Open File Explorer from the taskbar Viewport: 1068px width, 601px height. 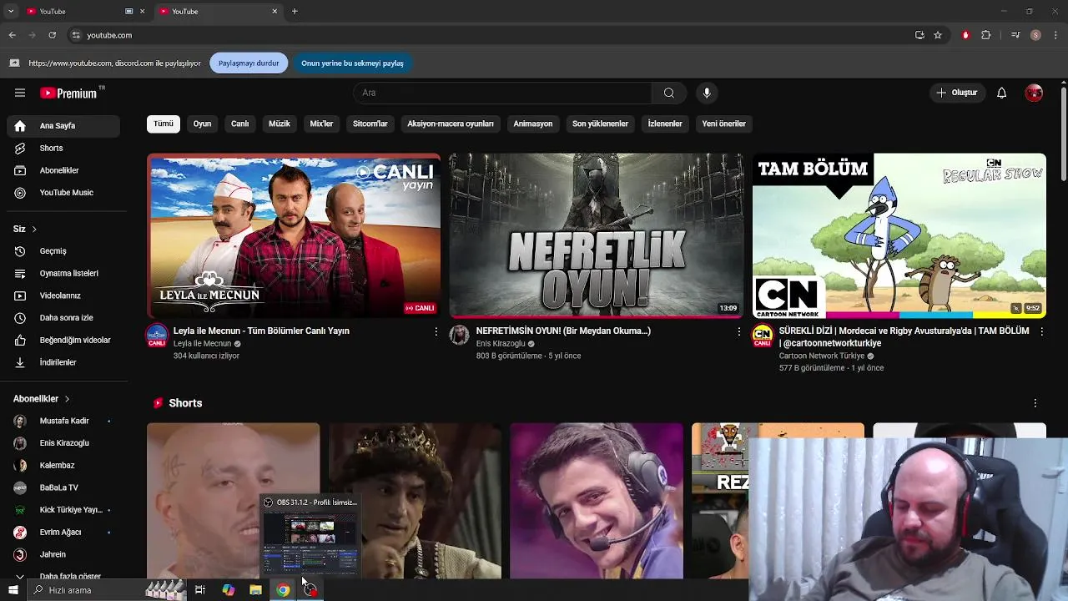(x=255, y=590)
